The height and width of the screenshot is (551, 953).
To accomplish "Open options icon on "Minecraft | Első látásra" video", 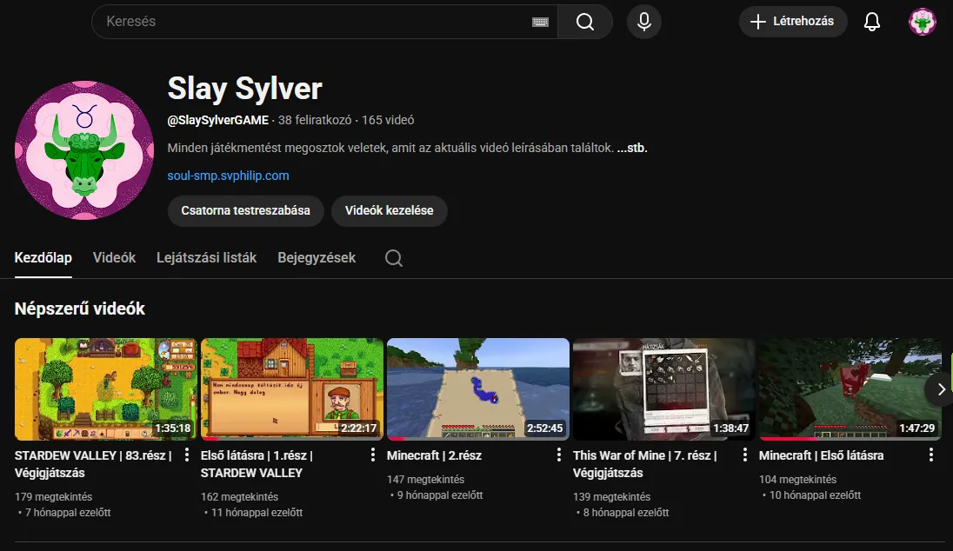I will tap(930, 455).
